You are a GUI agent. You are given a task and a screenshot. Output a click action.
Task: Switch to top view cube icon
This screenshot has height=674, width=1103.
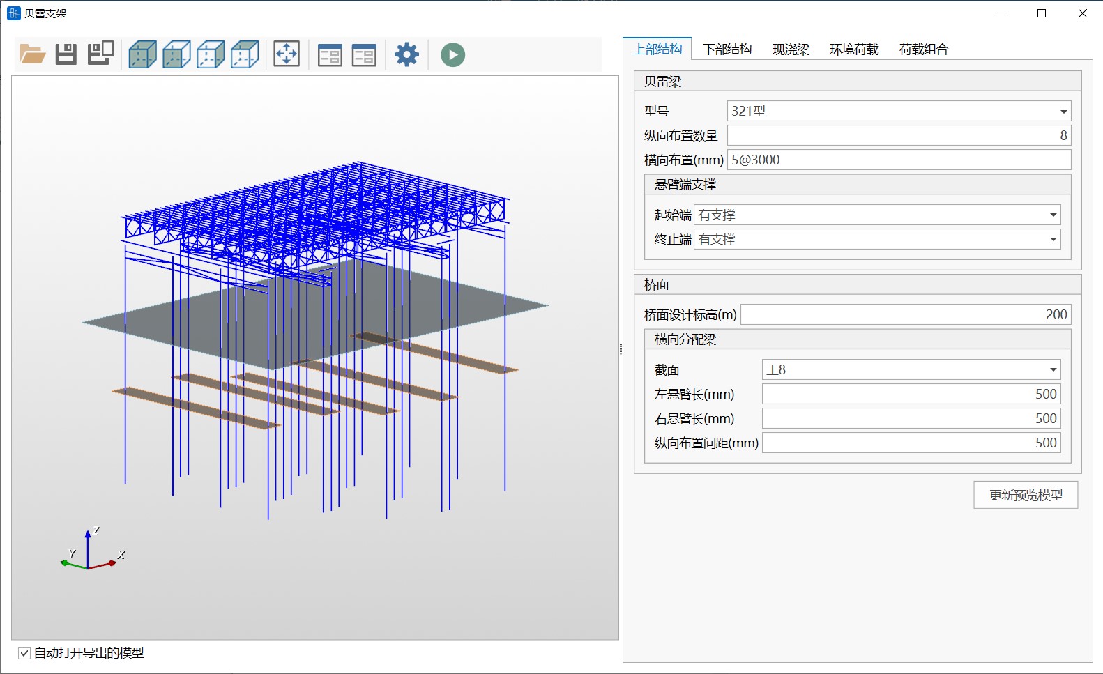pyautogui.click(x=245, y=54)
